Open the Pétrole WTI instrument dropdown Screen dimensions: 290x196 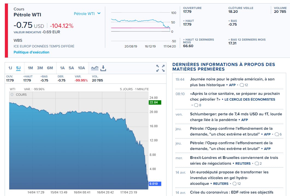[86, 13]
